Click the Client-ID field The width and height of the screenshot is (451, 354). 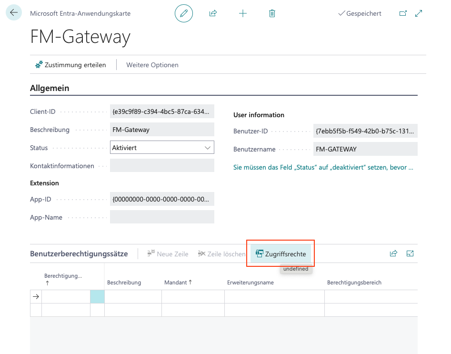click(162, 111)
